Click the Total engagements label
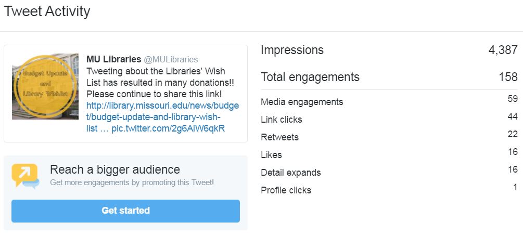 [x=310, y=77]
